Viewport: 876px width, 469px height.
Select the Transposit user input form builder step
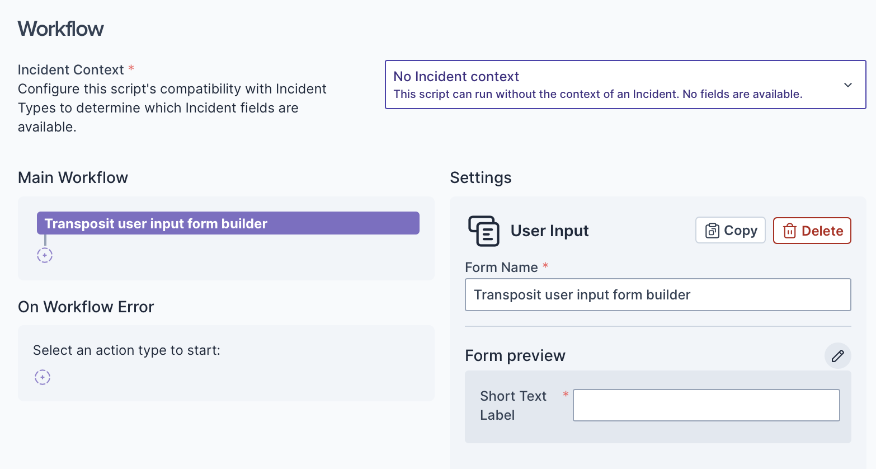[x=228, y=223]
